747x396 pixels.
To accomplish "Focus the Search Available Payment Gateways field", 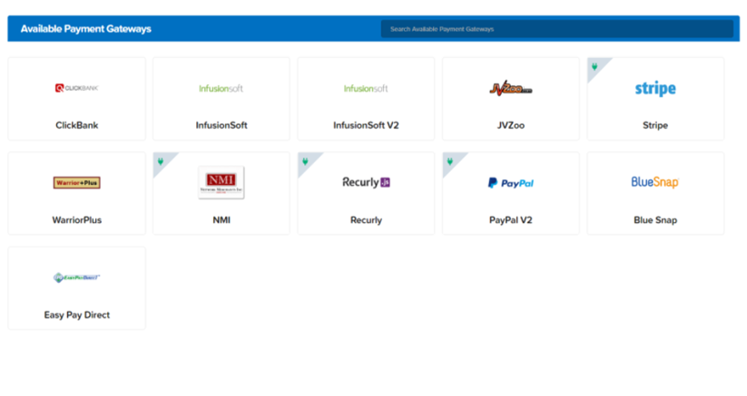I will pyautogui.click(x=557, y=29).
